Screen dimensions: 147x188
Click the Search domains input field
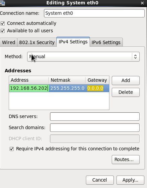click(95, 127)
